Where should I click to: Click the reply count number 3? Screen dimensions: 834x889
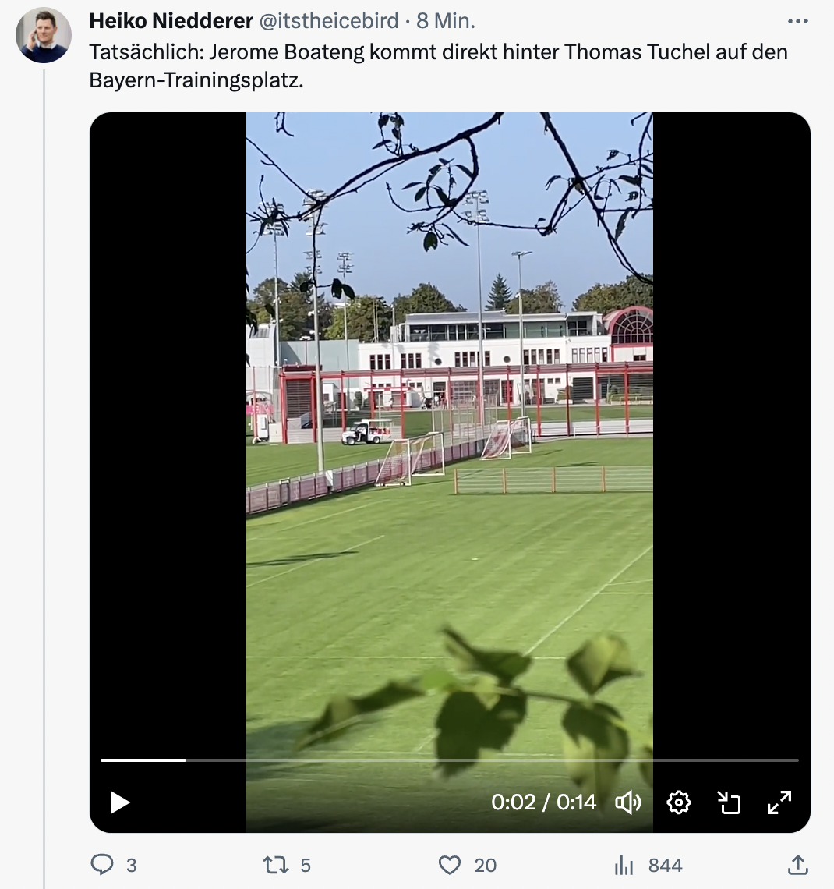click(132, 865)
